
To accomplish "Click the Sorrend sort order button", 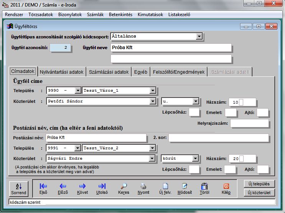I will click(x=19, y=188).
